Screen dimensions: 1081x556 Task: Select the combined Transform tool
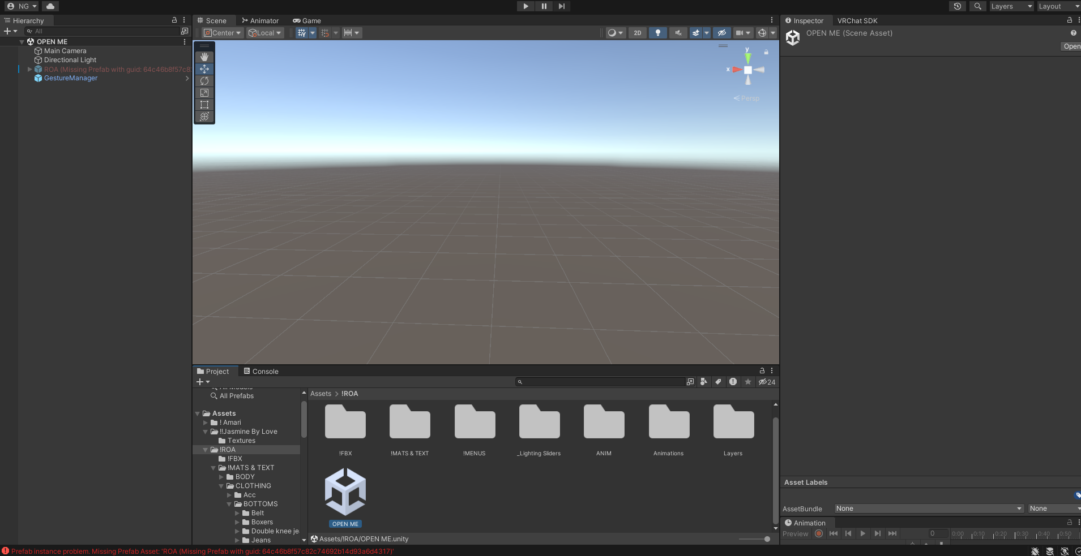click(204, 117)
